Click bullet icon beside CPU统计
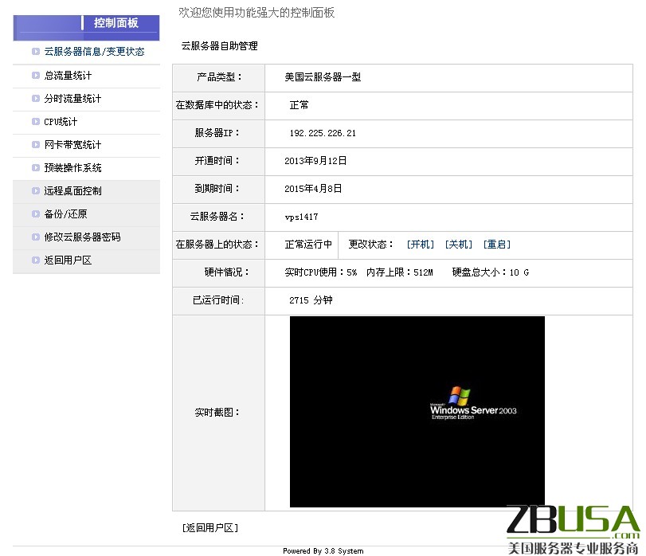The width and height of the screenshot is (646, 556). [x=36, y=122]
